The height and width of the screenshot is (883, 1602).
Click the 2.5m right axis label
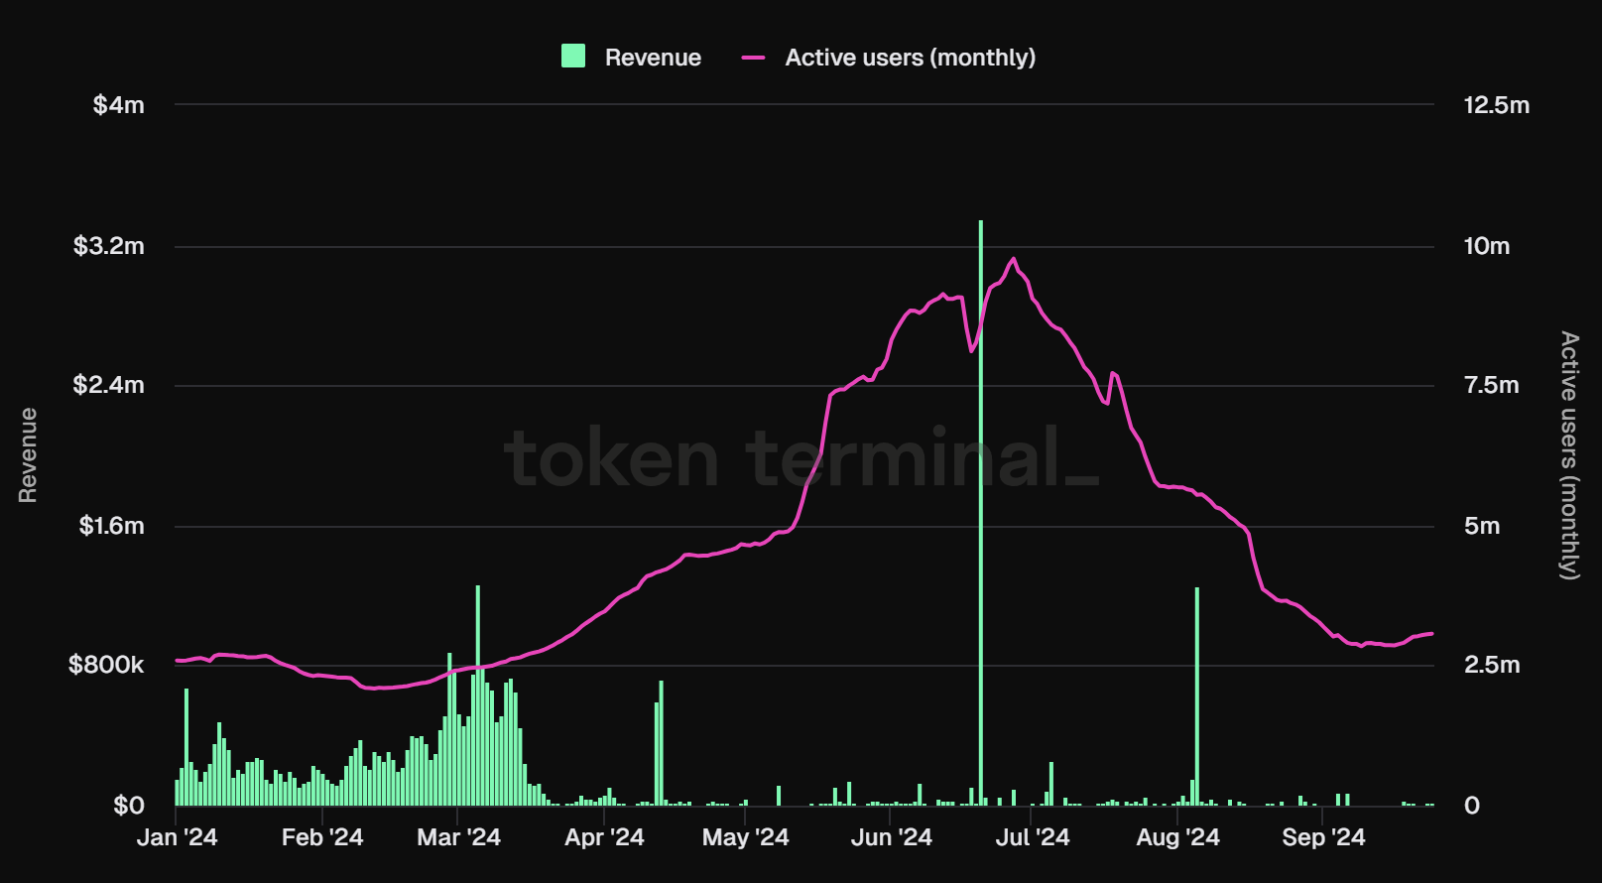[1491, 665]
